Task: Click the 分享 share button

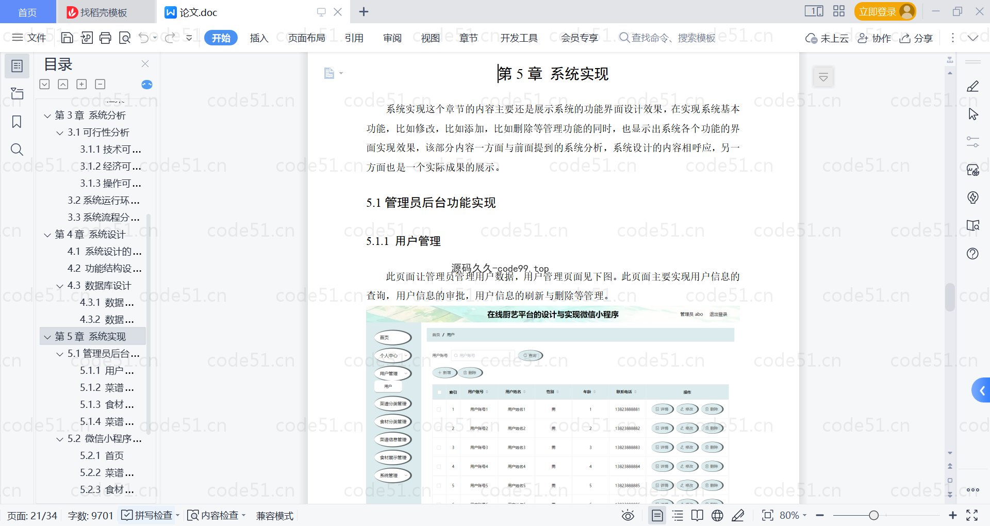Action: [x=916, y=38]
